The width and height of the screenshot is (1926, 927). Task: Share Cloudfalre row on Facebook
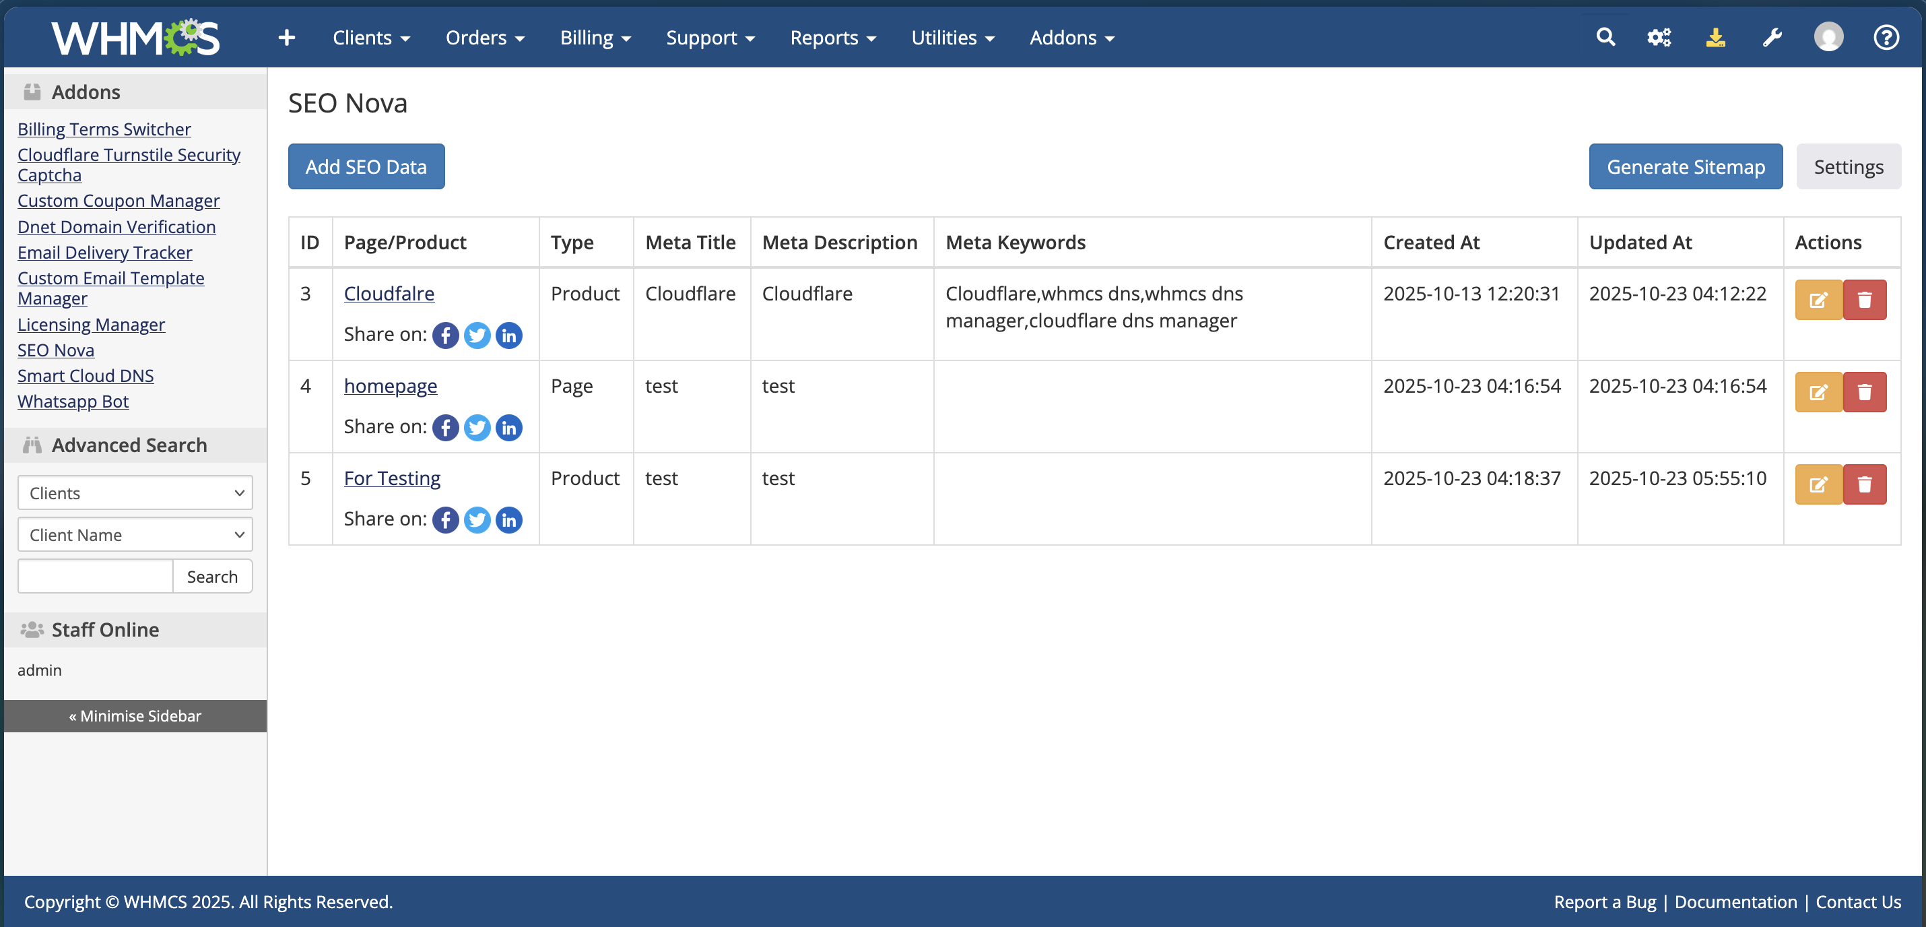446,335
